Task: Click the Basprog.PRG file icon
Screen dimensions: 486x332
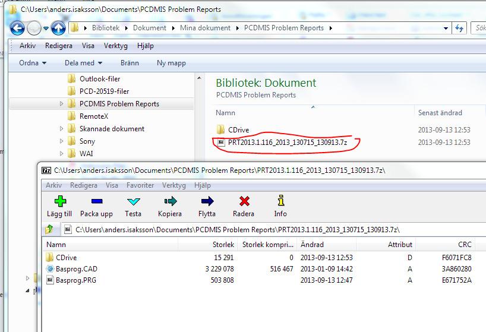Action: (x=50, y=280)
